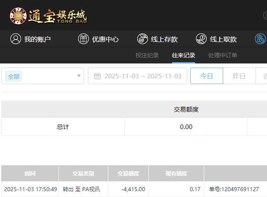The height and width of the screenshot is (197, 267).
Task: Open the date range 2025-11-03 field
Action: pyautogui.click(x=138, y=76)
